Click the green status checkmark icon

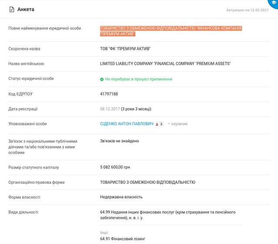[102, 79]
